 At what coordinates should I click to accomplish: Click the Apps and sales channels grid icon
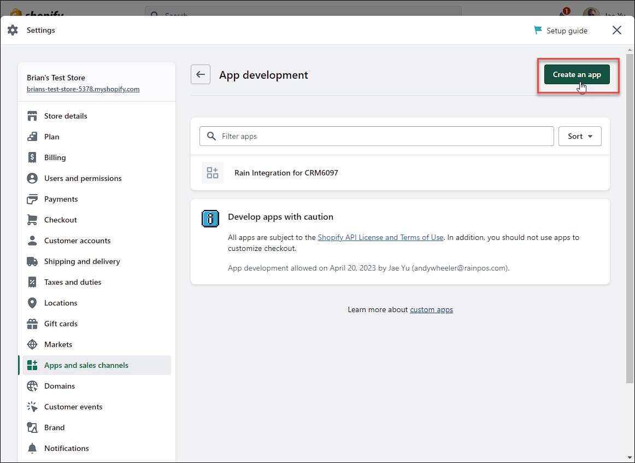(32, 365)
